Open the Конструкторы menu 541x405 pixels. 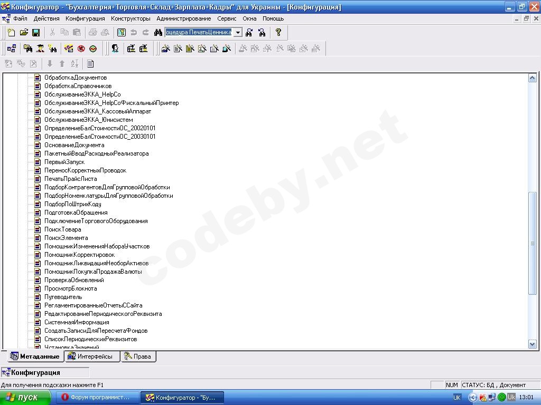131,18
